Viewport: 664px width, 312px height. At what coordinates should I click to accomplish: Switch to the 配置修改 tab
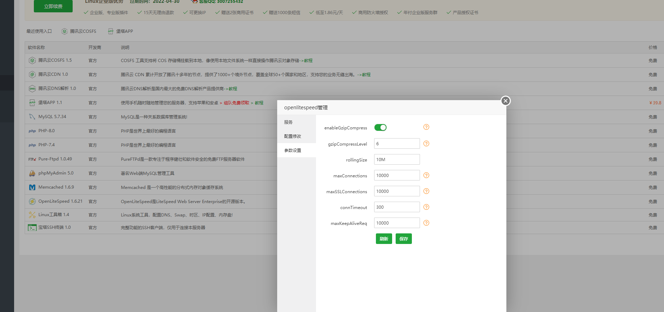click(297, 136)
